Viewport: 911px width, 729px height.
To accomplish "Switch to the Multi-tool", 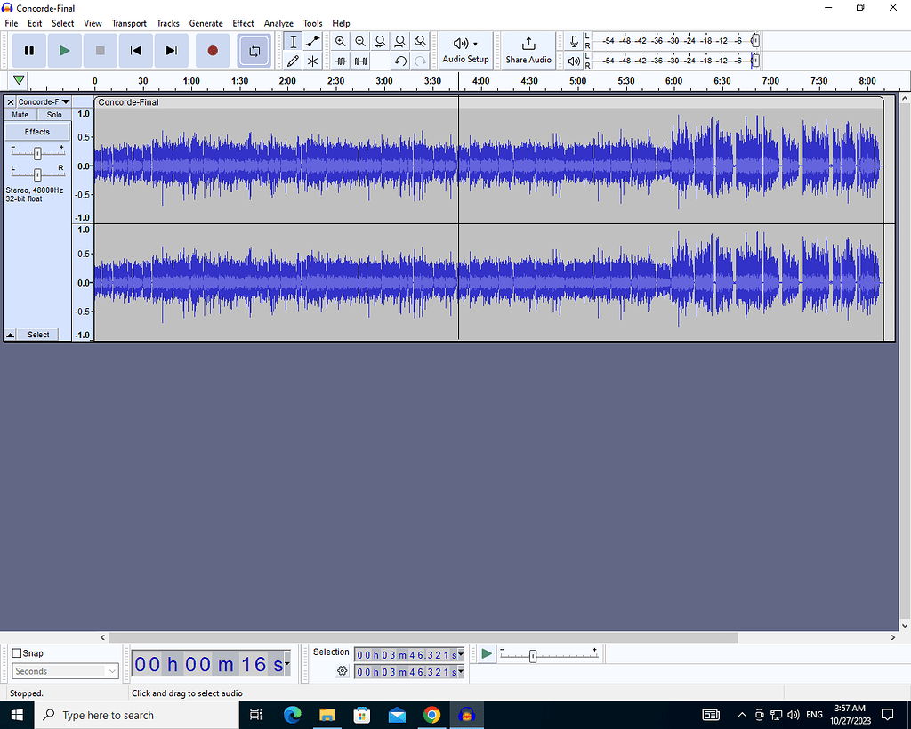I will pyautogui.click(x=313, y=61).
